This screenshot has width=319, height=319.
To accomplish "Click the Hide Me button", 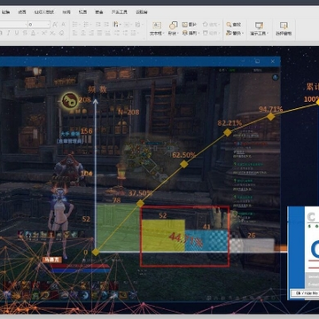I will coord(306,293).
